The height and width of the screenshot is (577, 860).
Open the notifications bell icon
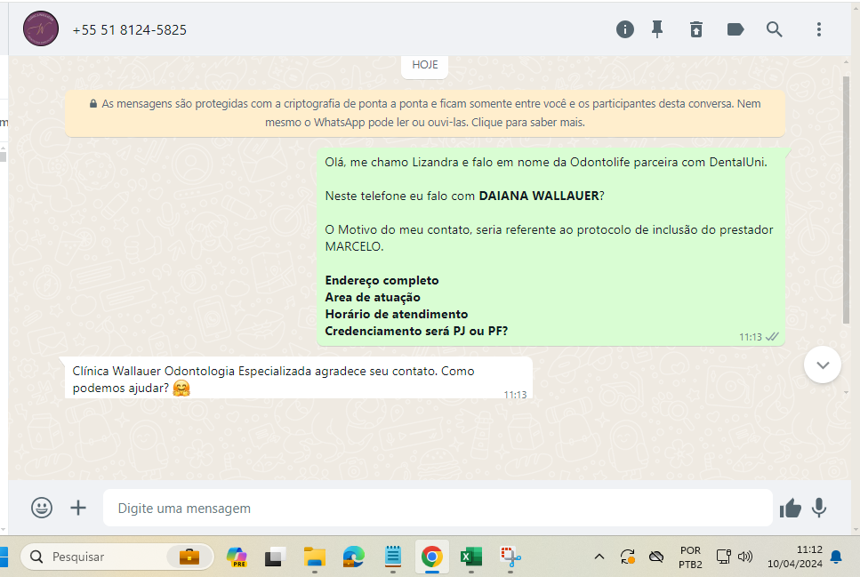point(836,557)
